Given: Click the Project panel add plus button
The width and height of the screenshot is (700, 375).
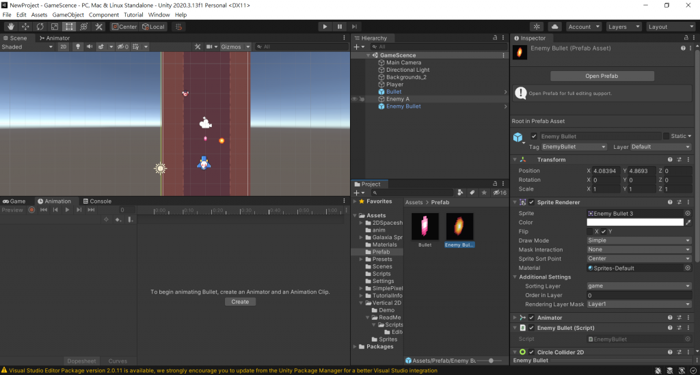Looking at the screenshot, I should pyautogui.click(x=358, y=193).
